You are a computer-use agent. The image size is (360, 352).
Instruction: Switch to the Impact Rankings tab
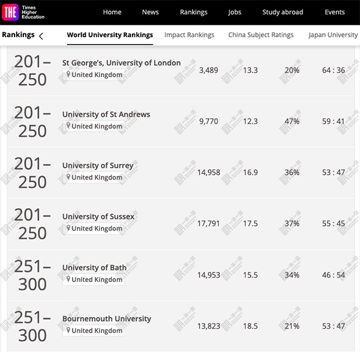pos(189,35)
